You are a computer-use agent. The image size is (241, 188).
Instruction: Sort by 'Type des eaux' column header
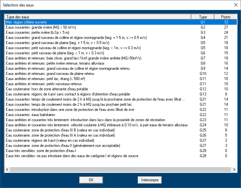pyautogui.click(x=98, y=17)
